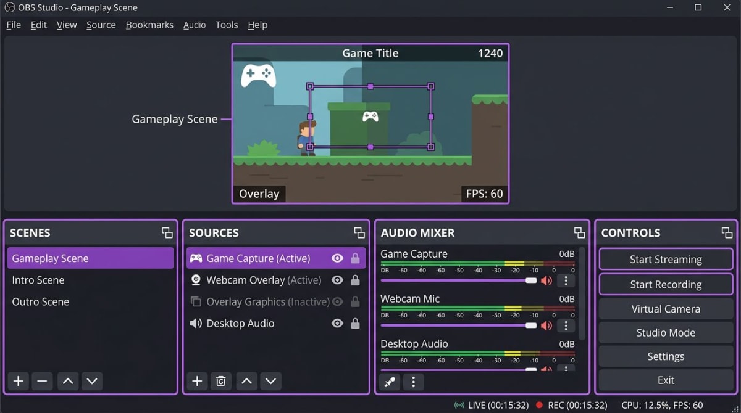Screen dimensions: 741x413
Task: Hide the Game Capture source
Action: point(337,258)
